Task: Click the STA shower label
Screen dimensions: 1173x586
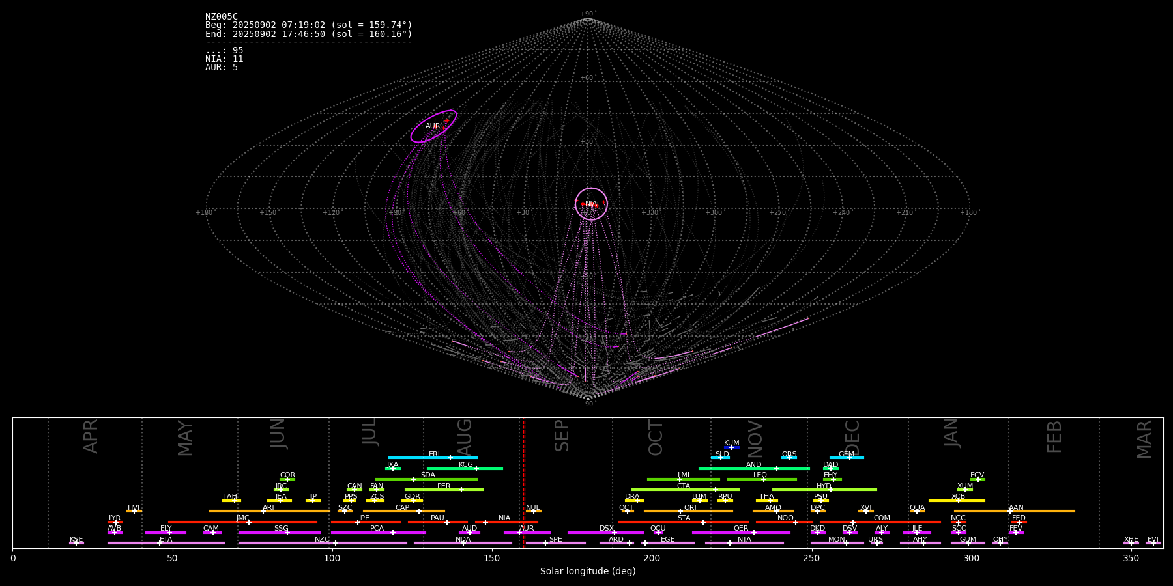Action: click(x=684, y=518)
